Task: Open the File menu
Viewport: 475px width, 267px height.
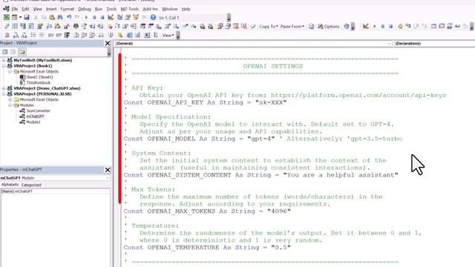Action: [x=15, y=9]
